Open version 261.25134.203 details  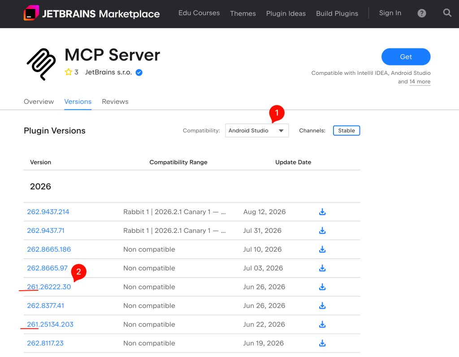click(x=50, y=324)
